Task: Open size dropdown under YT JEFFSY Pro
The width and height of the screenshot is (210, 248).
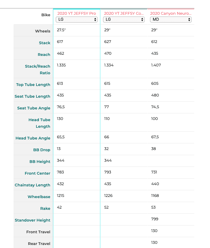Action: 77,20
